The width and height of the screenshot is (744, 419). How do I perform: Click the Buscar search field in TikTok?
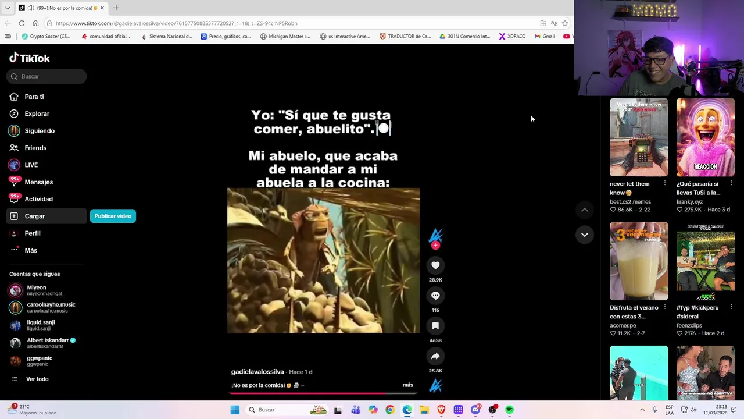pos(47,76)
